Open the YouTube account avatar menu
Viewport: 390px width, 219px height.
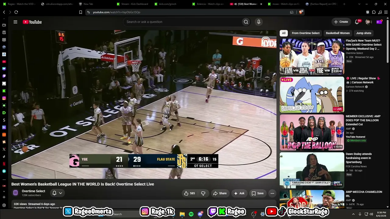[x=368, y=22]
